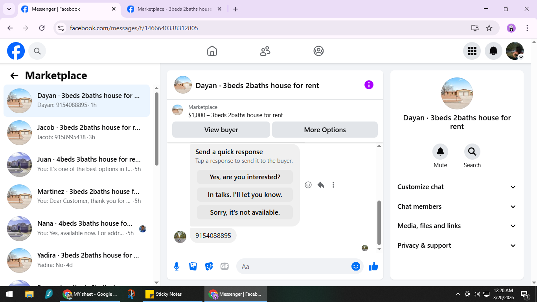537x302 pixels.
Task: Open the Facebook logo home link
Action: coord(16,51)
